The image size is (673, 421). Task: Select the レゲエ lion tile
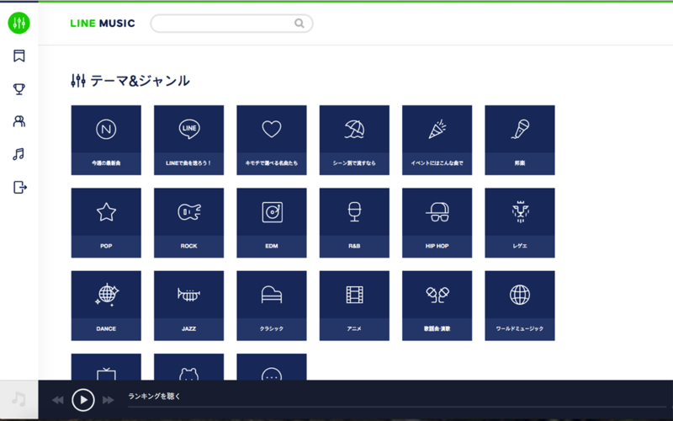click(x=520, y=223)
